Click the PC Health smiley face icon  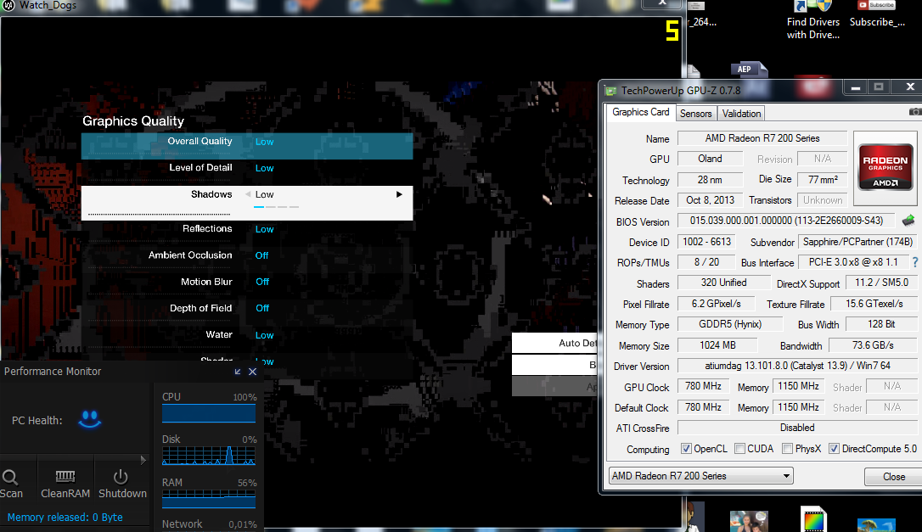coord(89,419)
